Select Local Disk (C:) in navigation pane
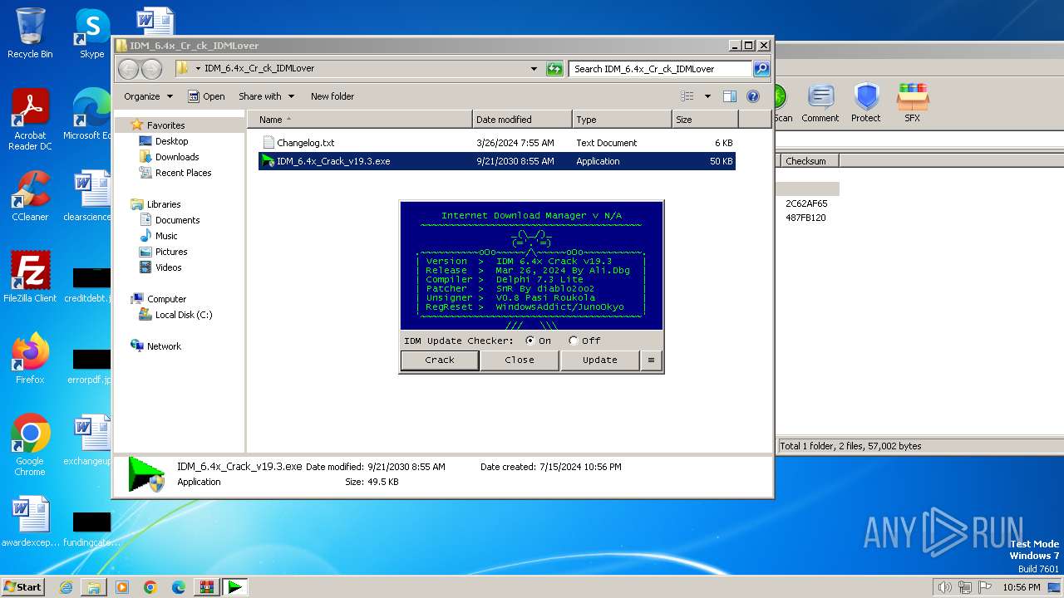This screenshot has height=598, width=1064. click(x=183, y=315)
